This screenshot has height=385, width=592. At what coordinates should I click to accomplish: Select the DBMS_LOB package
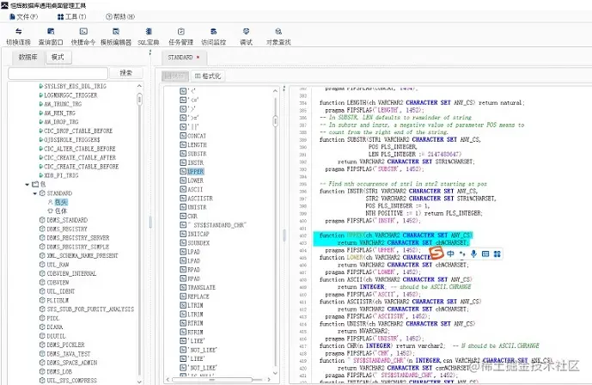click(x=59, y=371)
